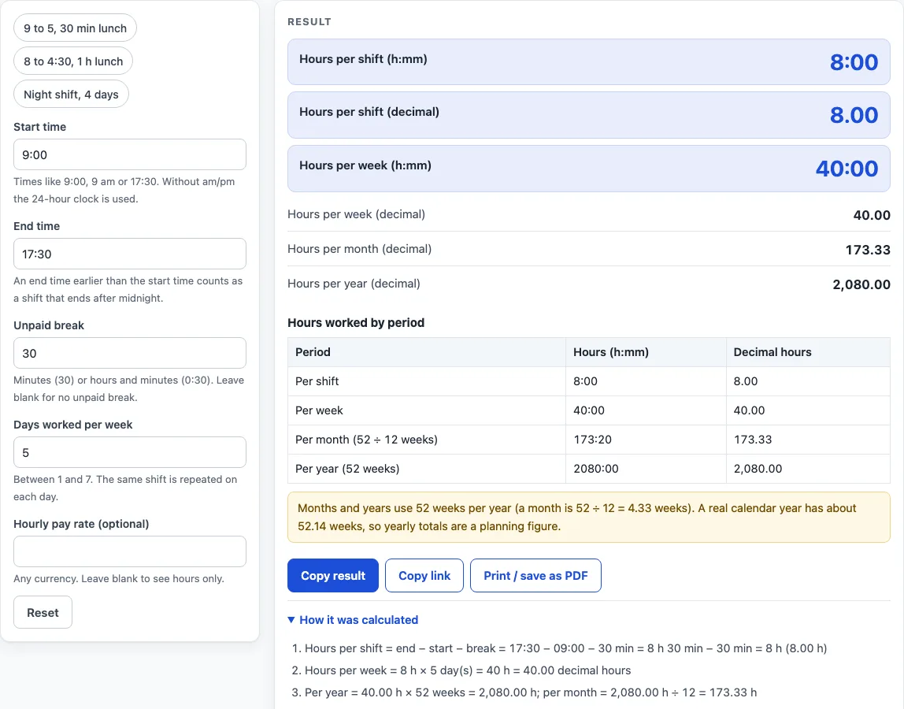The height and width of the screenshot is (709, 904).
Task: Click the "Hours per shift (decimal)" label
Action: (369, 112)
